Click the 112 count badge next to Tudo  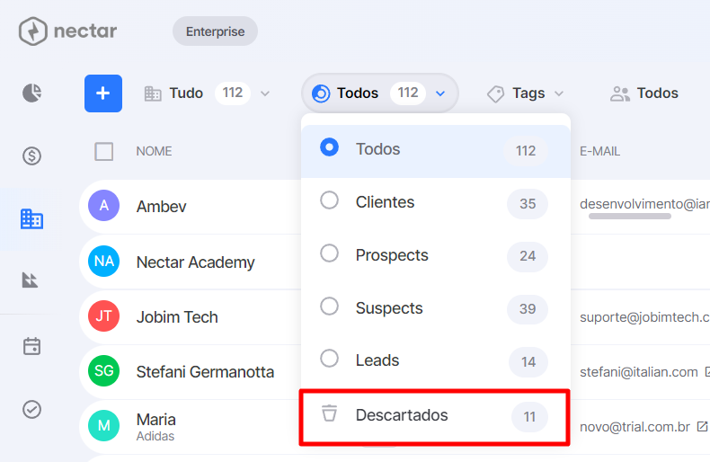pos(233,93)
